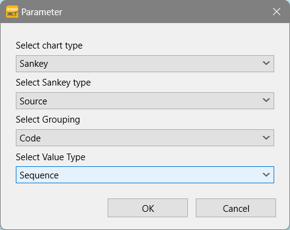Close the Parameter dialog with the X
This screenshot has width=290, height=230.
(277, 12)
